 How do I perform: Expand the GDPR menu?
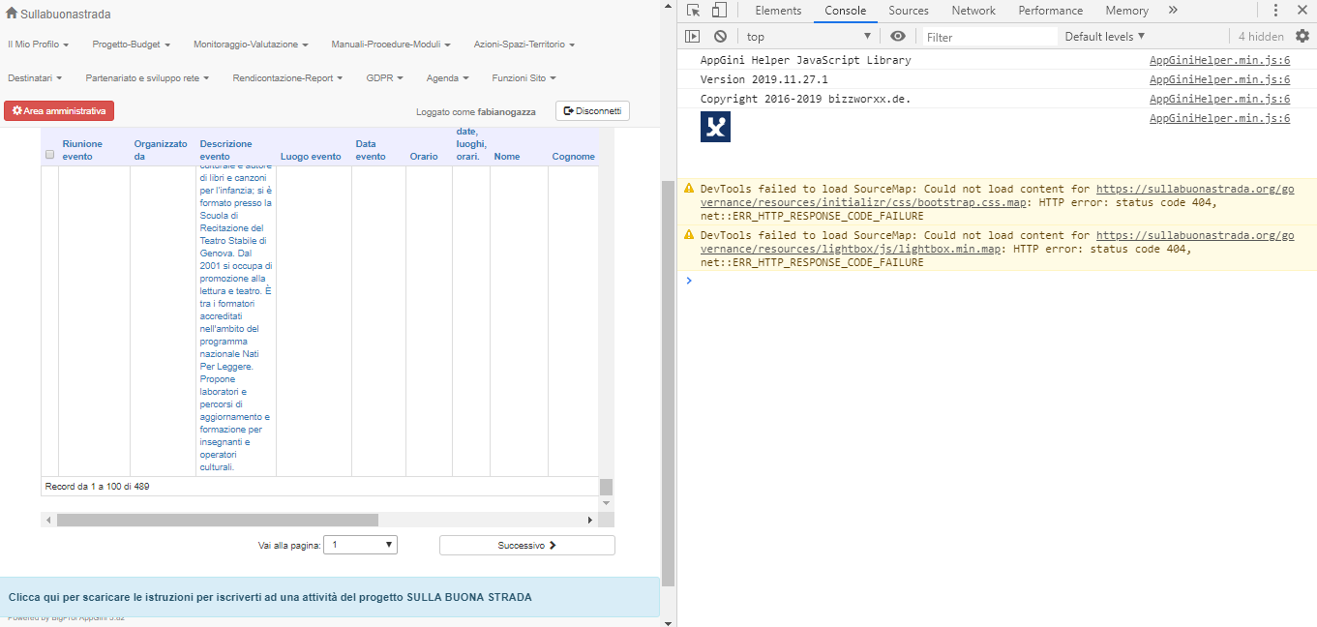tap(384, 77)
